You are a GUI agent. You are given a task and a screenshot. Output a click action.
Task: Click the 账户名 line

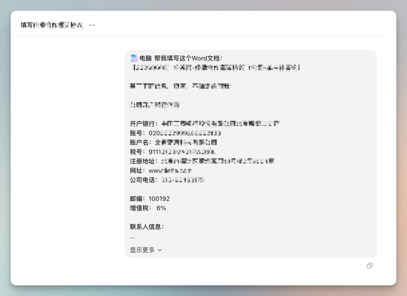pyautogui.click(x=173, y=142)
